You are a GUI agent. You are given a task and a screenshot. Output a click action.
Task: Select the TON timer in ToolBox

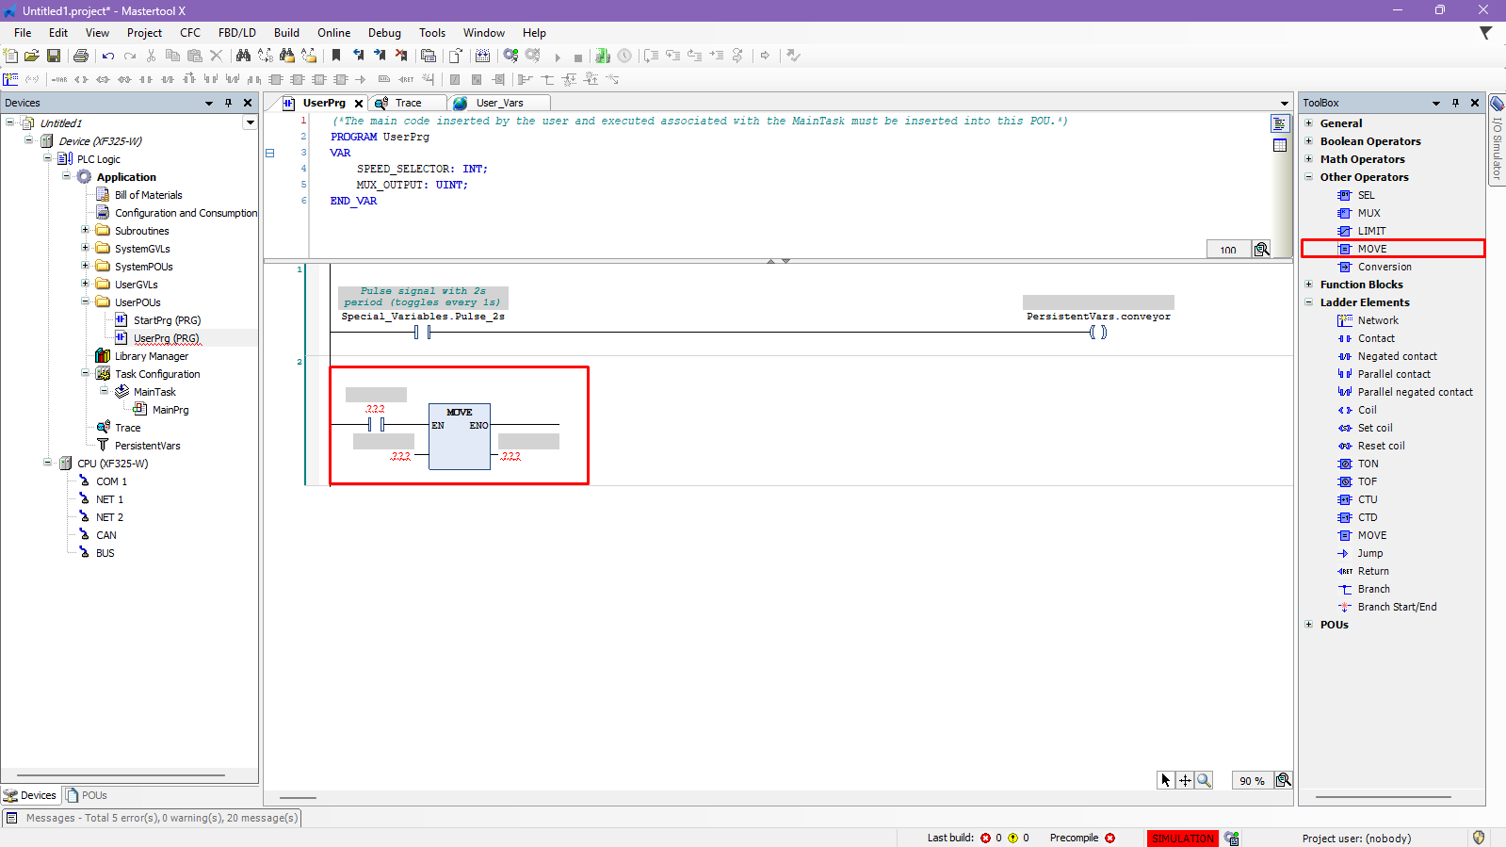(x=1368, y=464)
